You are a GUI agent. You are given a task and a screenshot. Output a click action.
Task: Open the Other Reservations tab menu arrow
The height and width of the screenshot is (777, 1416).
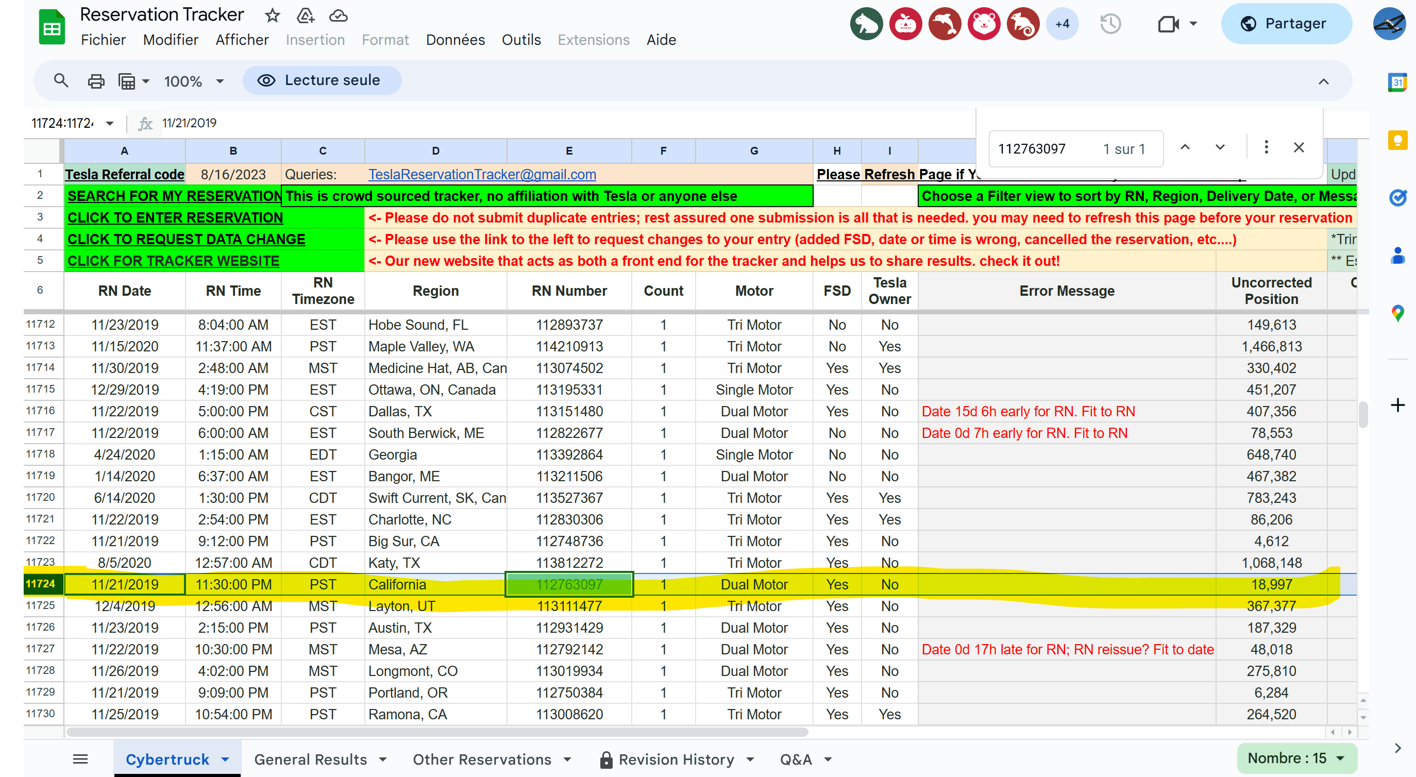[x=567, y=759]
